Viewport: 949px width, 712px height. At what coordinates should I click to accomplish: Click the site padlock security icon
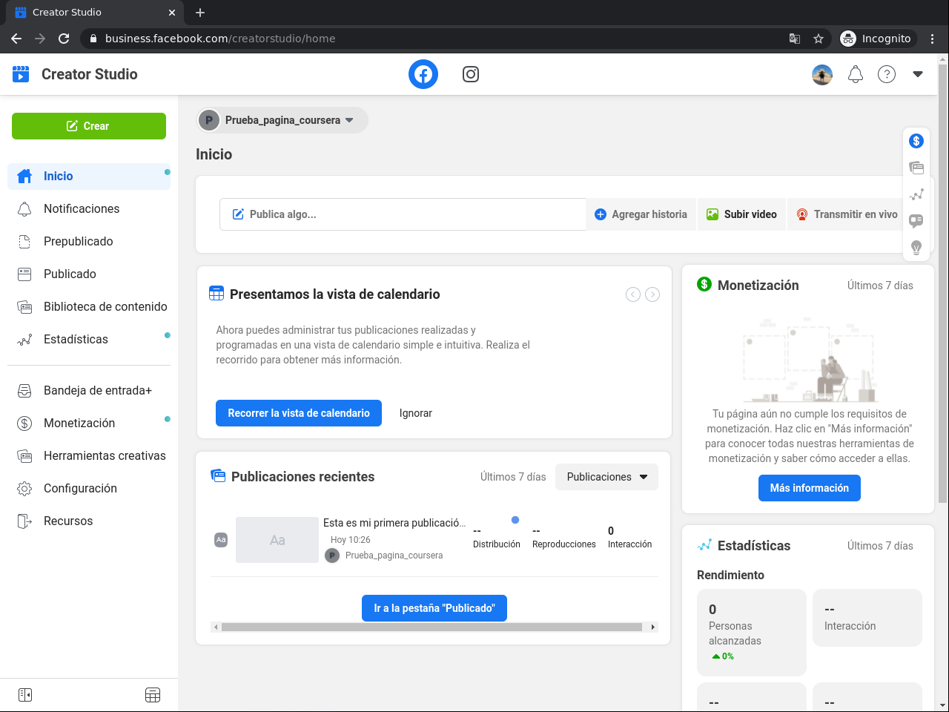93,39
